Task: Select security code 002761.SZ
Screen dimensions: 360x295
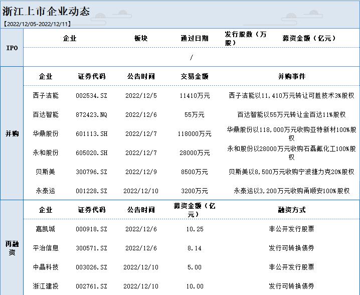Action: (91, 286)
